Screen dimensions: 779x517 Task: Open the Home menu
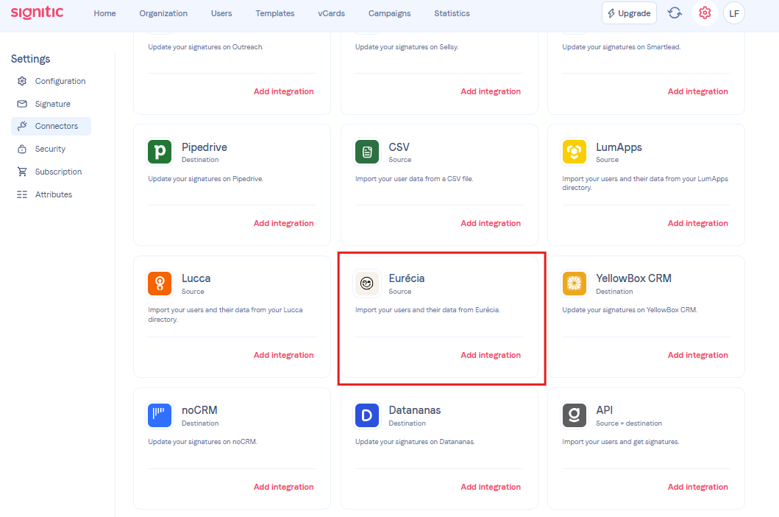(x=104, y=13)
